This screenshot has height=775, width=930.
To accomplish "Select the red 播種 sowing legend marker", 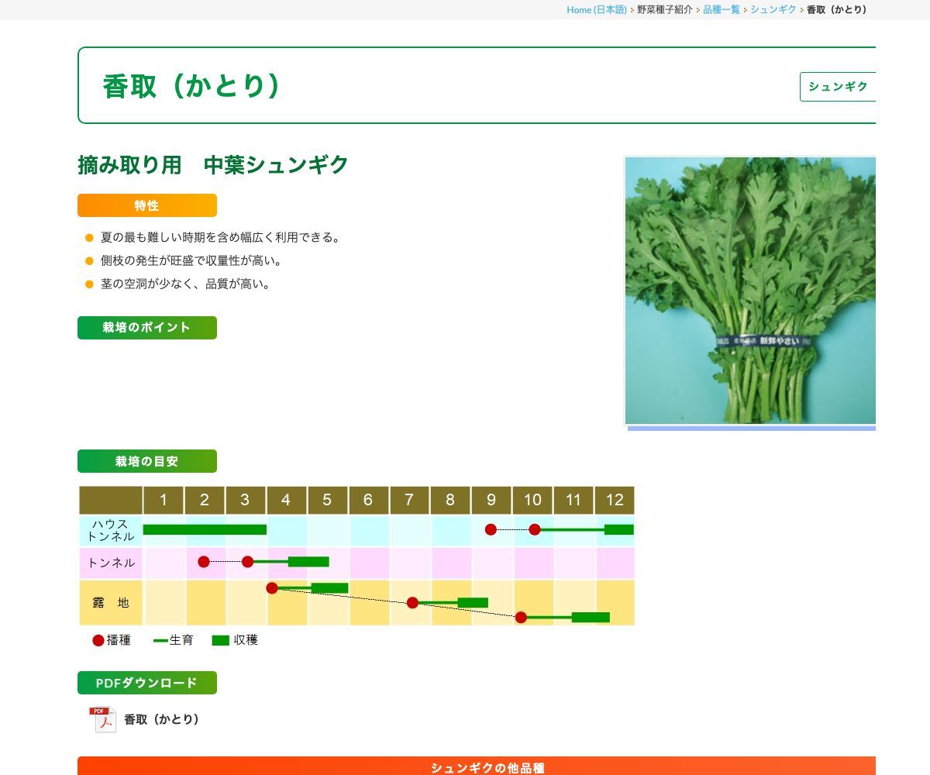I will (98, 640).
